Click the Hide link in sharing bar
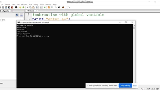The width and height of the screenshot is (160, 90). click(135, 85)
